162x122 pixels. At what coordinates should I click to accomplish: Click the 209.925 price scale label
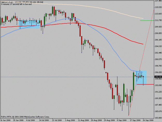point(158,27)
